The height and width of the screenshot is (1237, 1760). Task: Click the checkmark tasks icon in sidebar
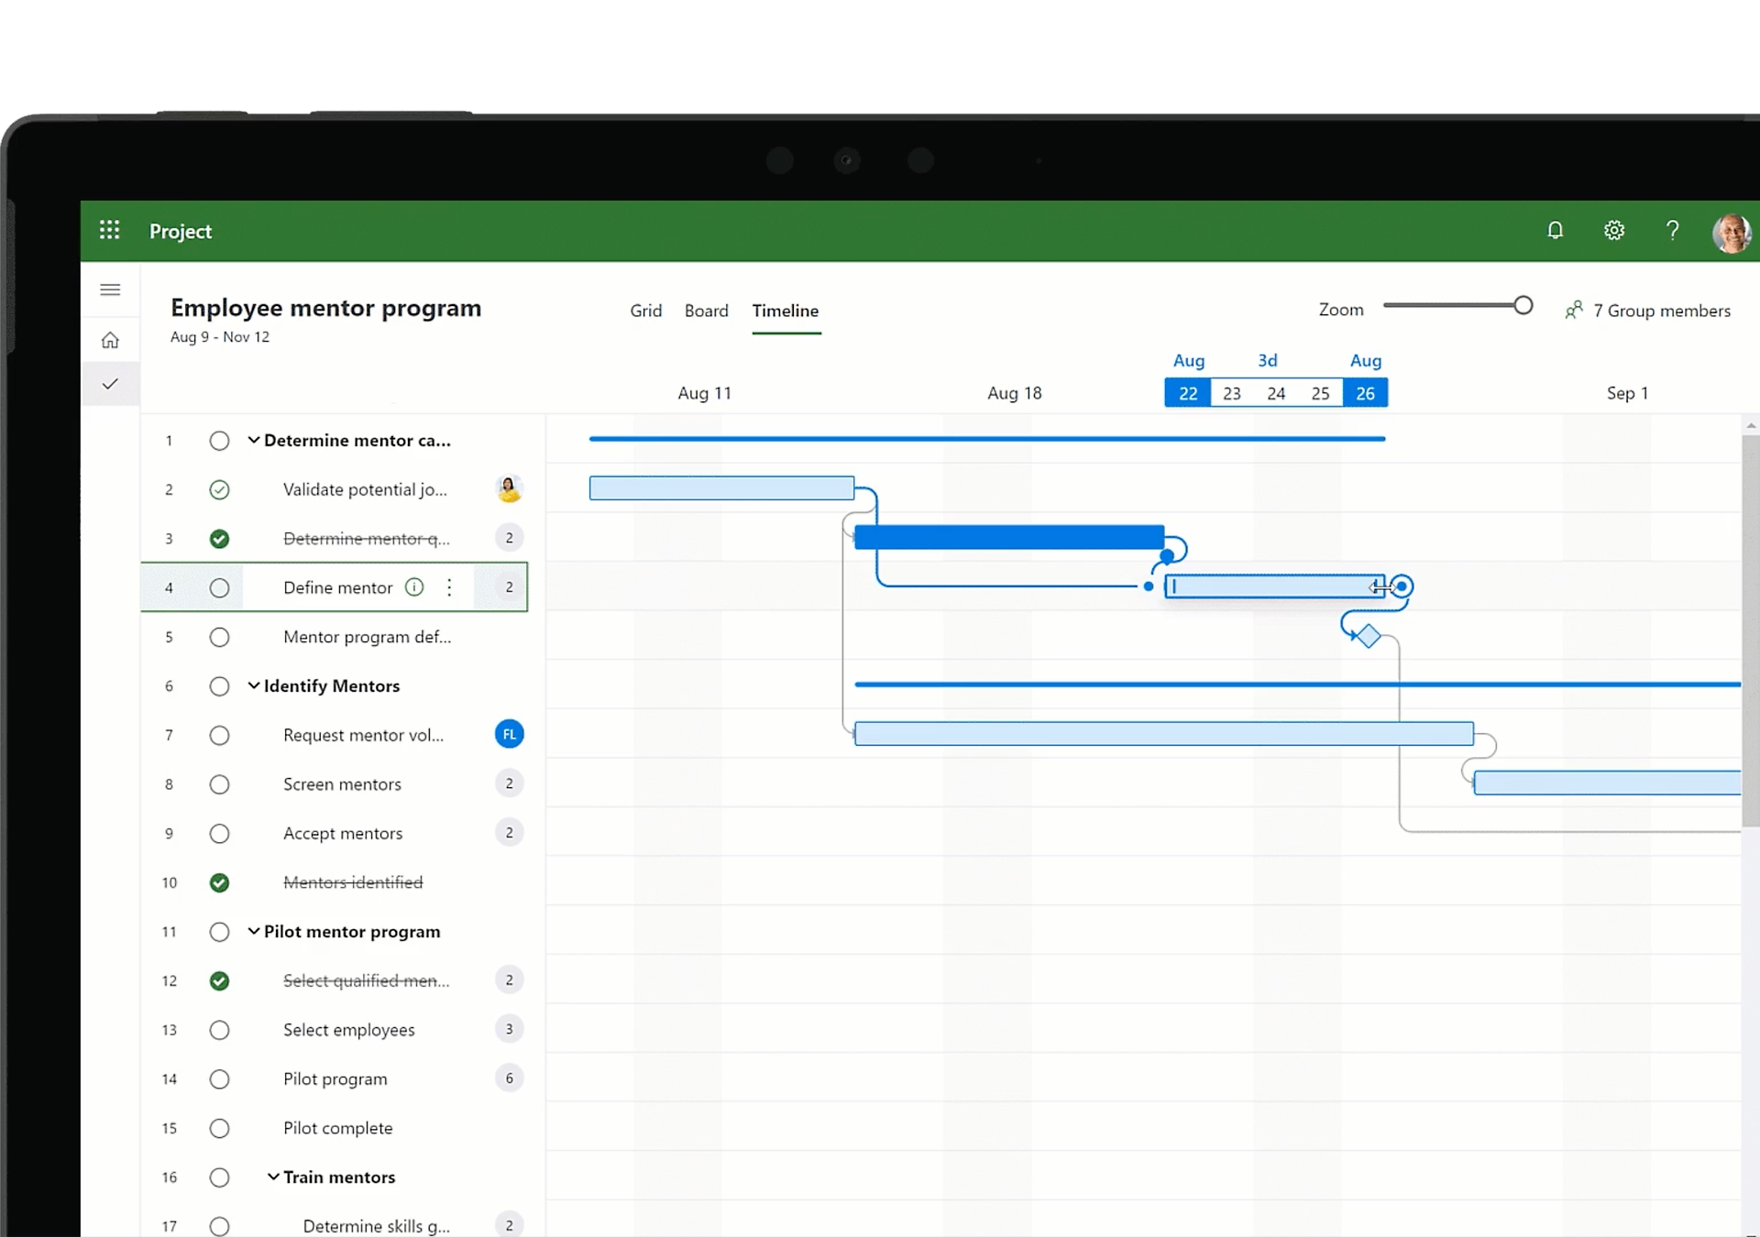click(110, 384)
